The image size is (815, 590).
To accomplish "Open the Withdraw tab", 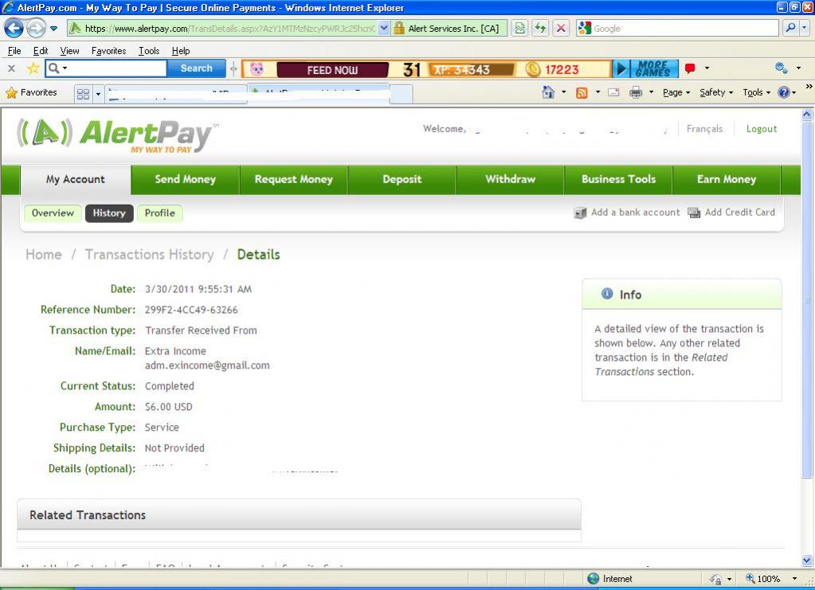I will pos(511,180).
